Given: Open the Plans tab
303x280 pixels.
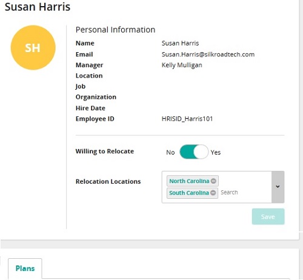Looking at the screenshot, I should [x=25, y=268].
